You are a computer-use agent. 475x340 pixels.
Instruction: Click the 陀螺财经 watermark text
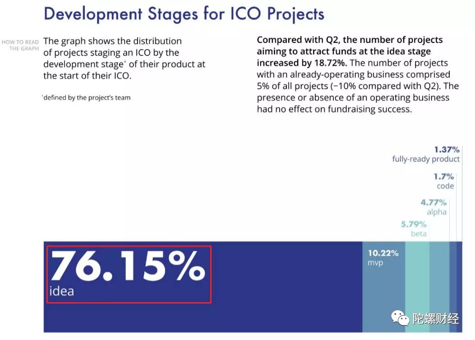click(436, 318)
